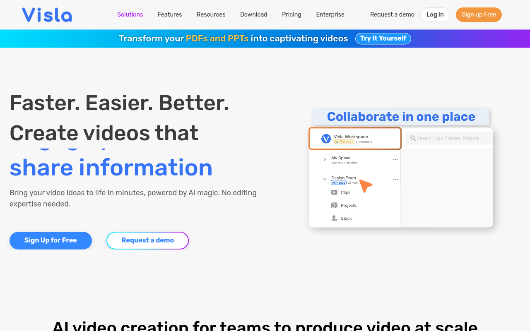The image size is (530, 331).
Task: Open the Solutions menu
Action: pyautogui.click(x=130, y=14)
